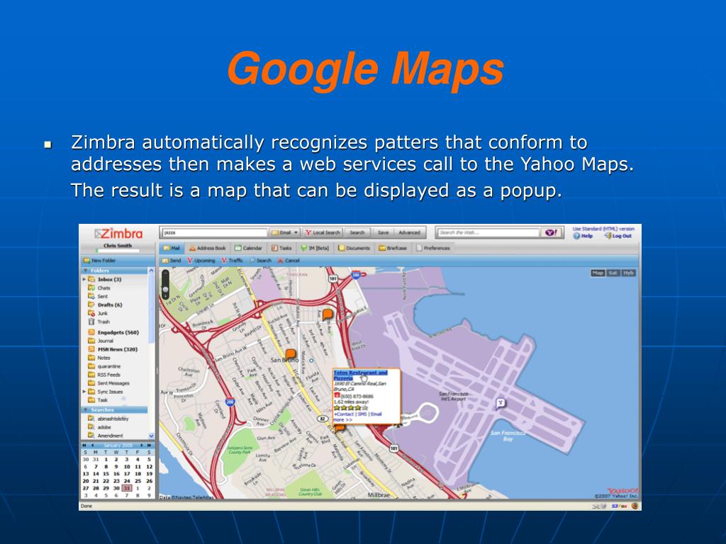Switch to the Mail tab
The image size is (726, 544).
click(x=172, y=248)
